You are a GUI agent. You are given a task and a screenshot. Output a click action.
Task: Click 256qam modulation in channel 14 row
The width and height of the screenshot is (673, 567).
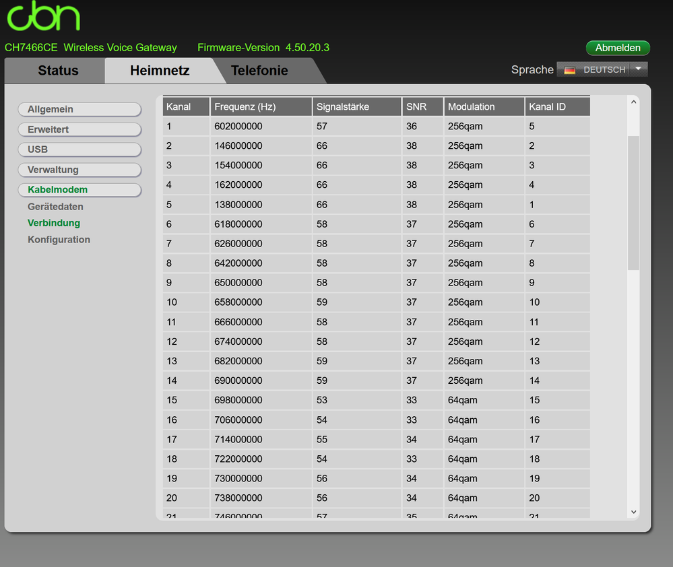(484, 380)
